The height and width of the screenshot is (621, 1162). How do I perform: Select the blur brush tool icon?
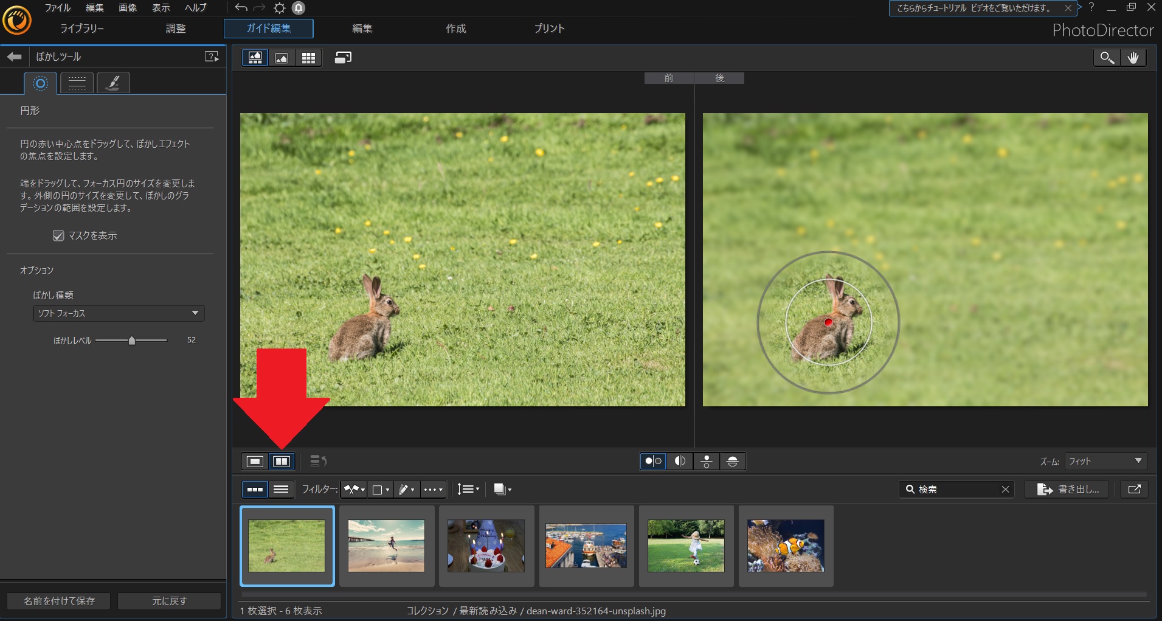(x=113, y=83)
